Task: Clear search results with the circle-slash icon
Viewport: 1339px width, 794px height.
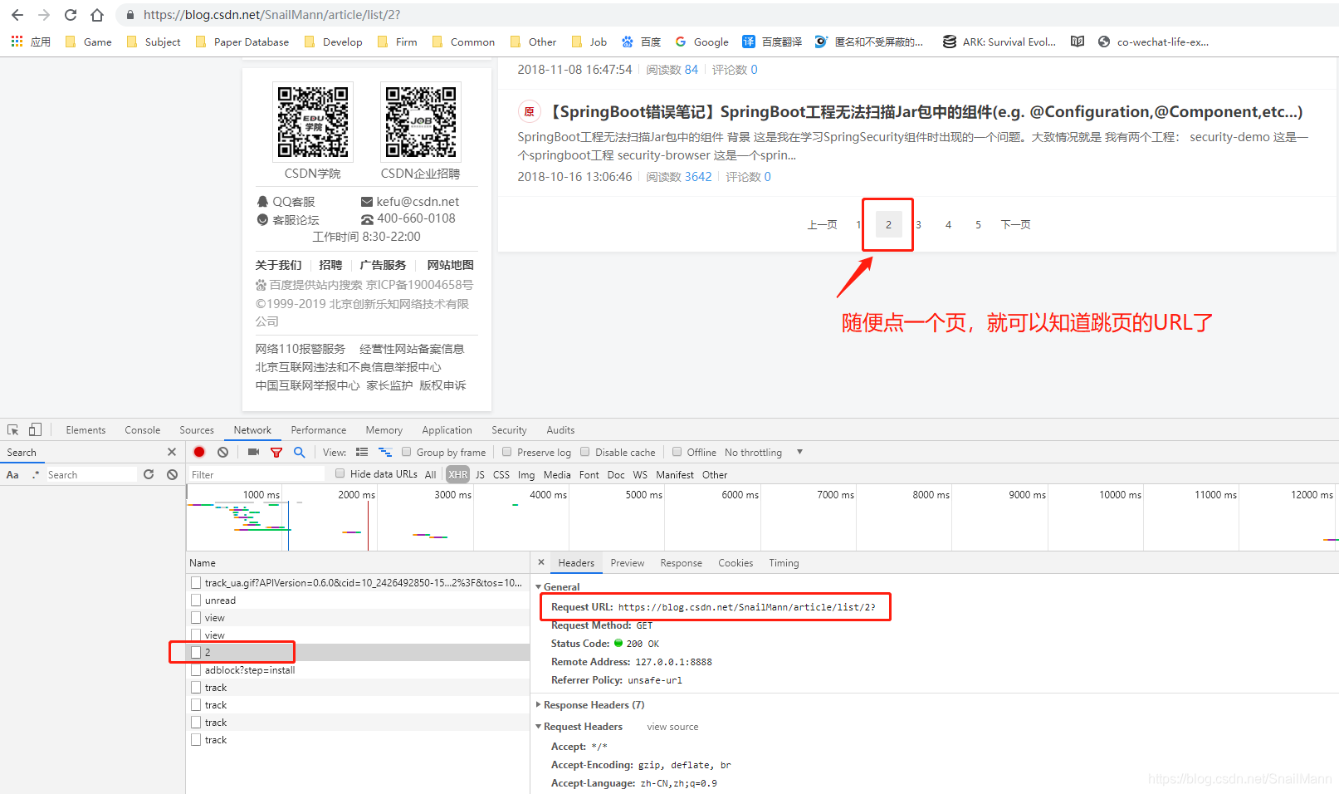Action: click(x=172, y=474)
